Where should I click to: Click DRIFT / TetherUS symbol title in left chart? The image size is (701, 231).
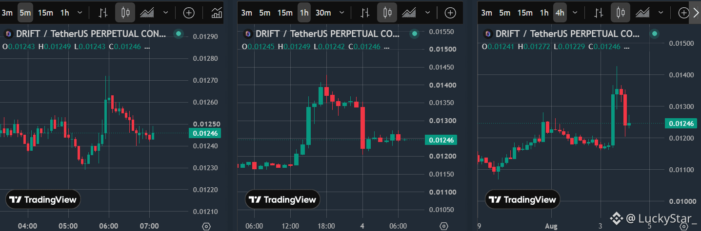click(91, 34)
